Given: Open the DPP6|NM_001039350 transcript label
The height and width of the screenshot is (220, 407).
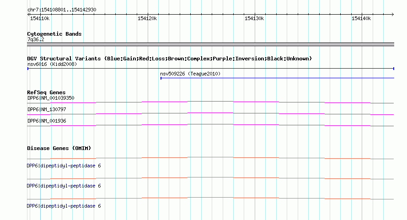Looking at the screenshot, I should coord(51,98).
